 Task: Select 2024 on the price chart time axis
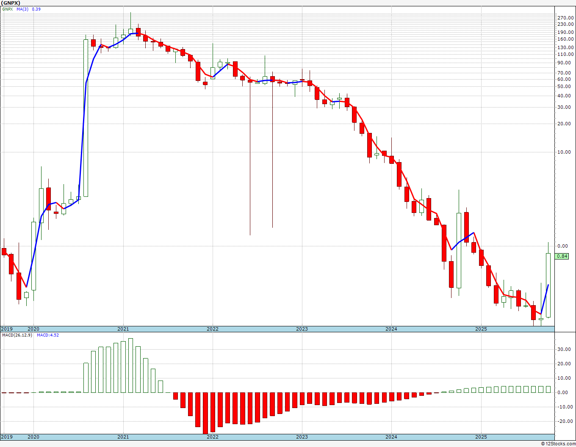(391, 329)
